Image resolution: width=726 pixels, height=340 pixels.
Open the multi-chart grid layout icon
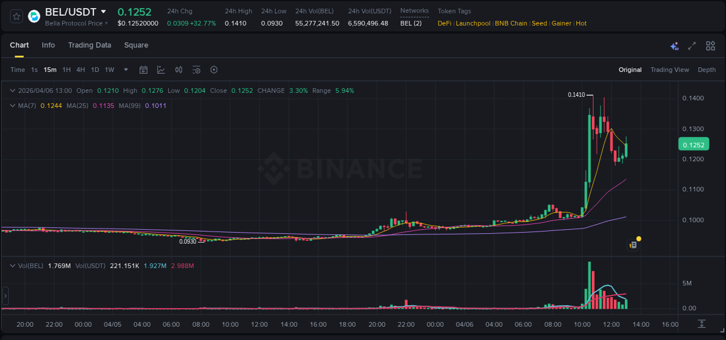coord(710,46)
